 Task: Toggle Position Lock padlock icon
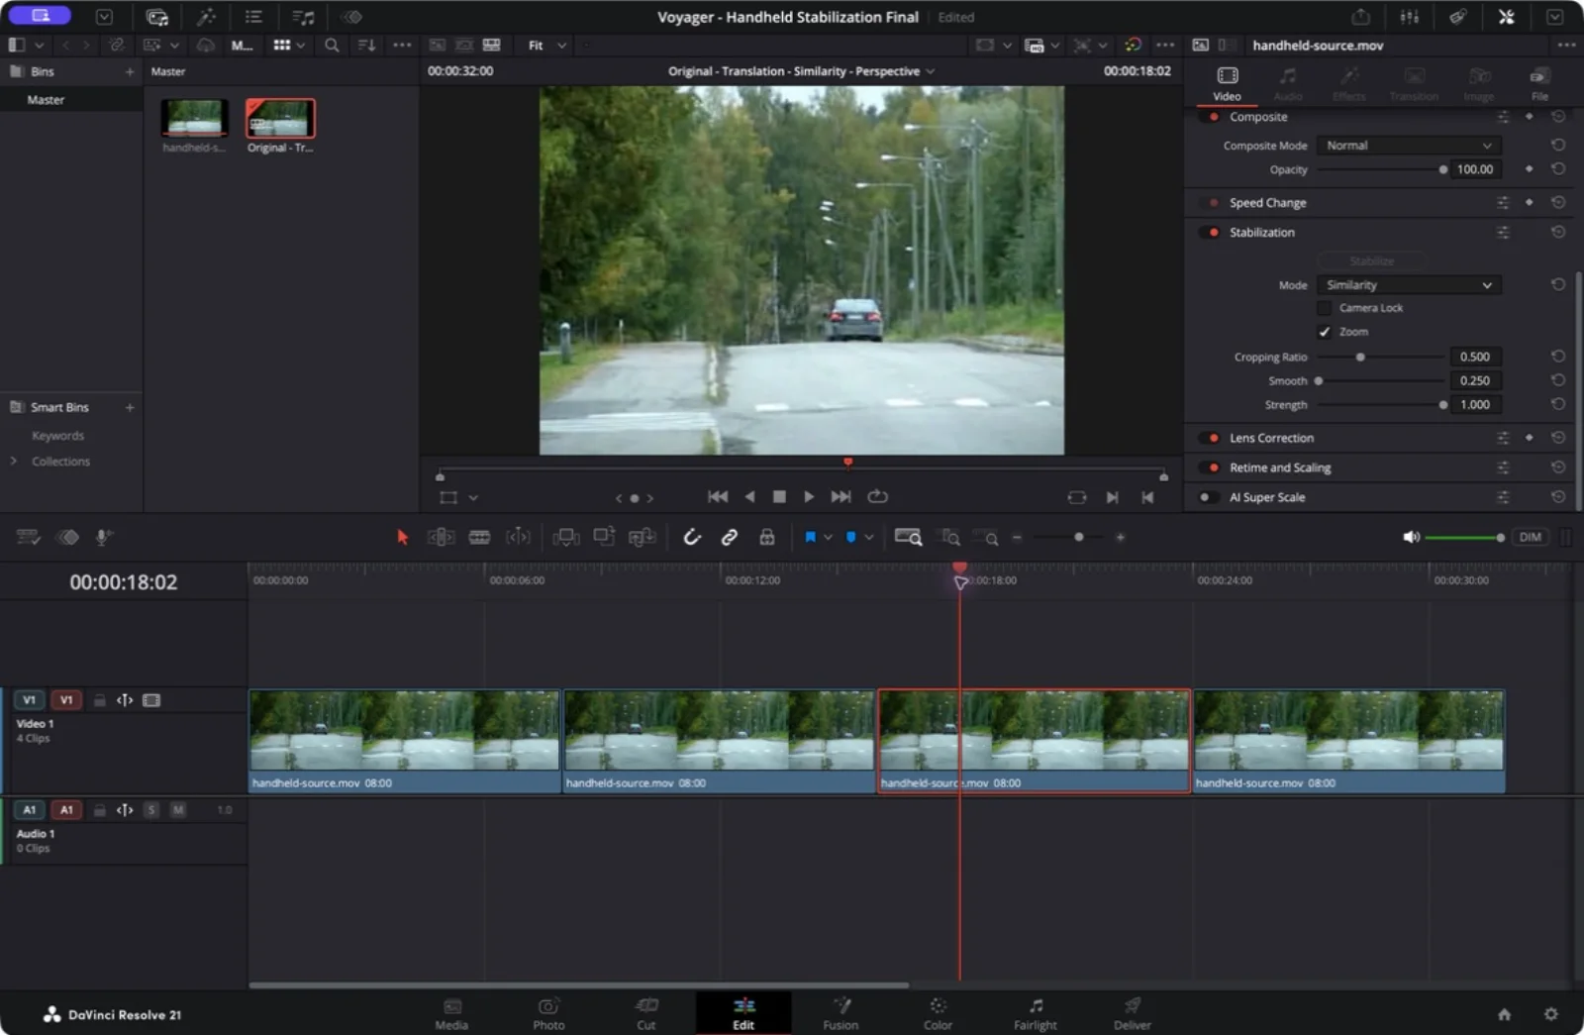766,537
